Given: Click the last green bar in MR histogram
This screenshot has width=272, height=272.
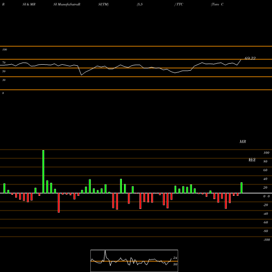Looking at the screenshot, I should click(x=242, y=188).
